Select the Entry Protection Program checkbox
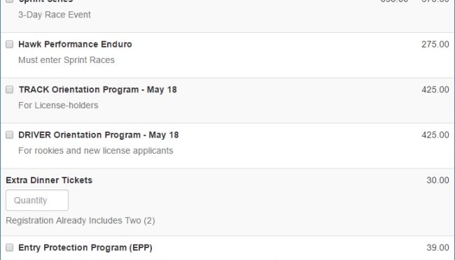Viewport: 455px width, 260px height. coord(10,247)
